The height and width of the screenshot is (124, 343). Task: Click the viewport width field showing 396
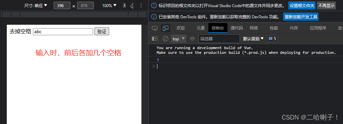[x=62, y=6]
